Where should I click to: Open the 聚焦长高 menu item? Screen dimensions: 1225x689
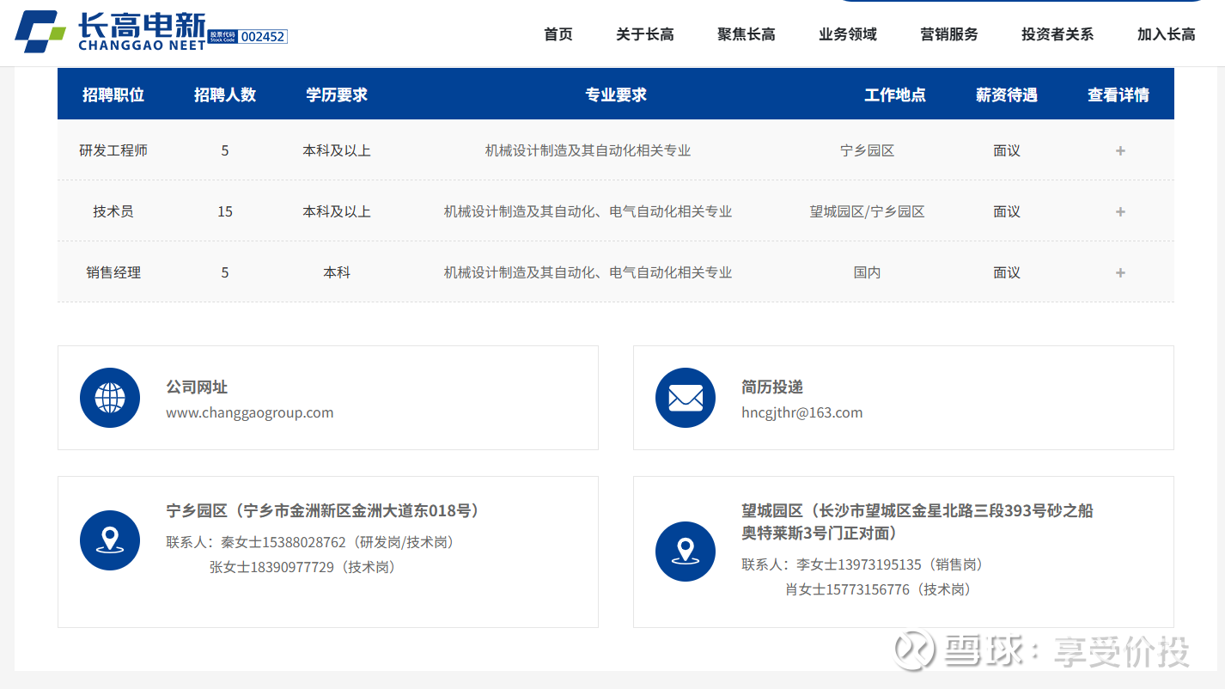(746, 34)
